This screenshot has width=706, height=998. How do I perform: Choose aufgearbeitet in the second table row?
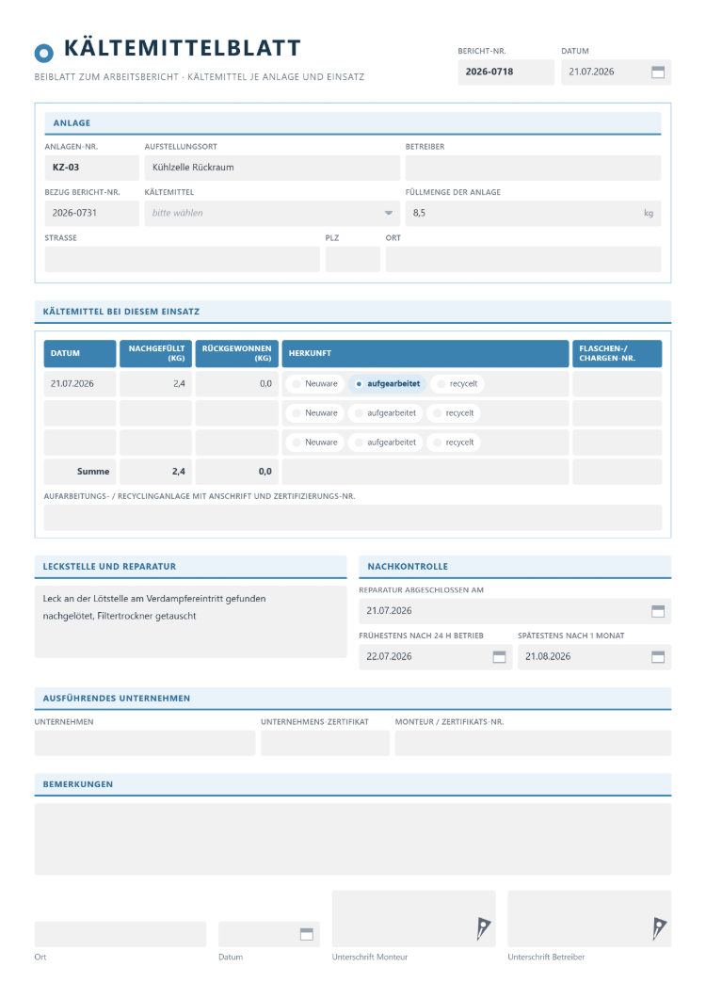385,413
